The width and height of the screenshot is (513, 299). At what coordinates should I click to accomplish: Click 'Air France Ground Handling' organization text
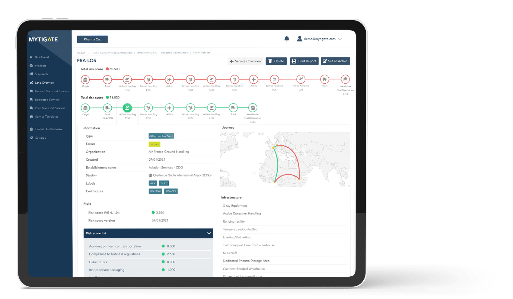point(169,152)
